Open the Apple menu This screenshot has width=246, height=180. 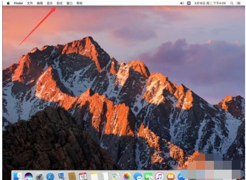[8, 3]
